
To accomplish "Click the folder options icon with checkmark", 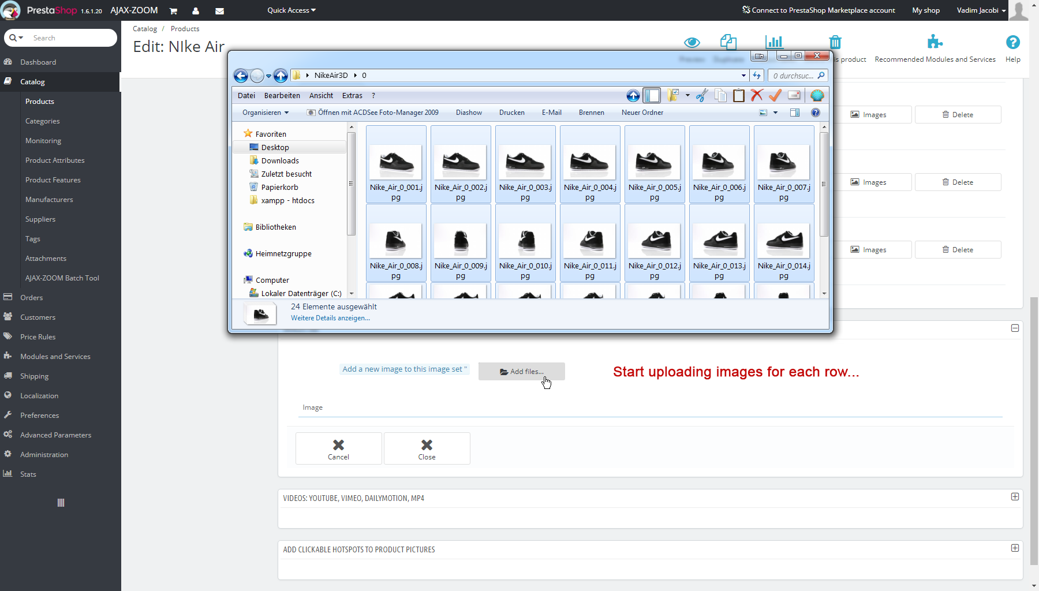I will (x=673, y=95).
